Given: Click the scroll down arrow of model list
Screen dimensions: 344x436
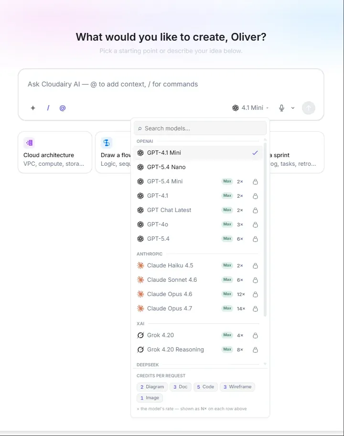Looking at the screenshot, I should click(x=265, y=364).
